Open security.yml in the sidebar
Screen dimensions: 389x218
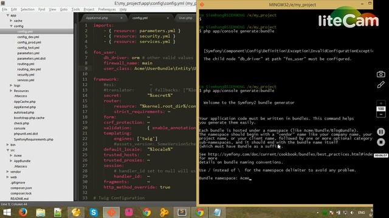click(26, 74)
